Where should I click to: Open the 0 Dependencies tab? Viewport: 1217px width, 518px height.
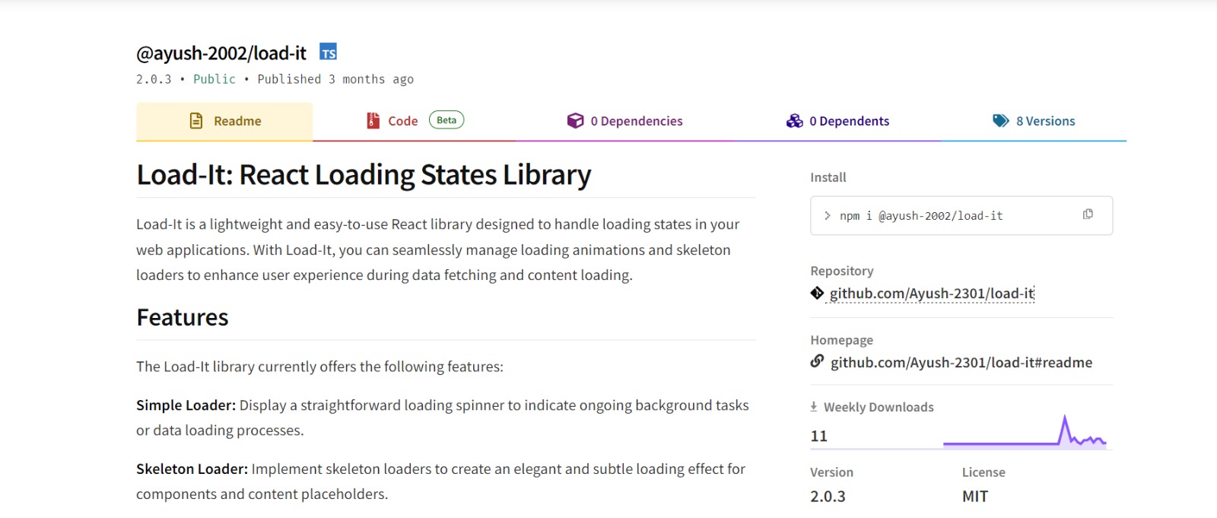point(636,121)
